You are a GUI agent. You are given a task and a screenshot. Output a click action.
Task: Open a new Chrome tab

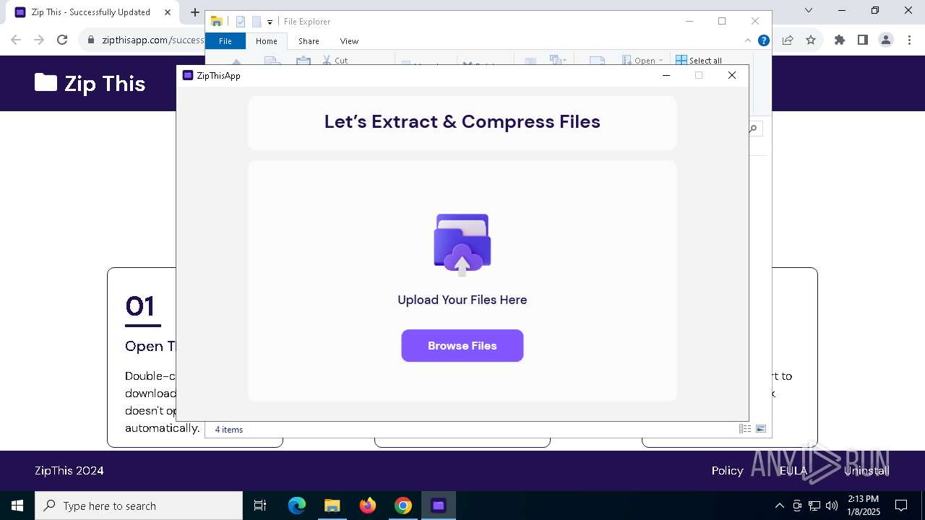(194, 12)
